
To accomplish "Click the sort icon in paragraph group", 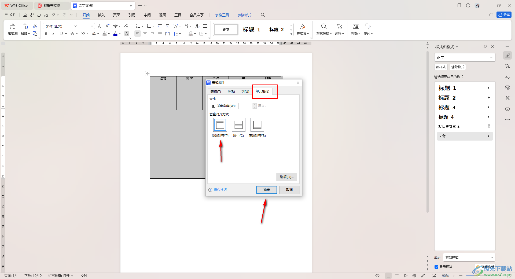I will coord(198,26).
